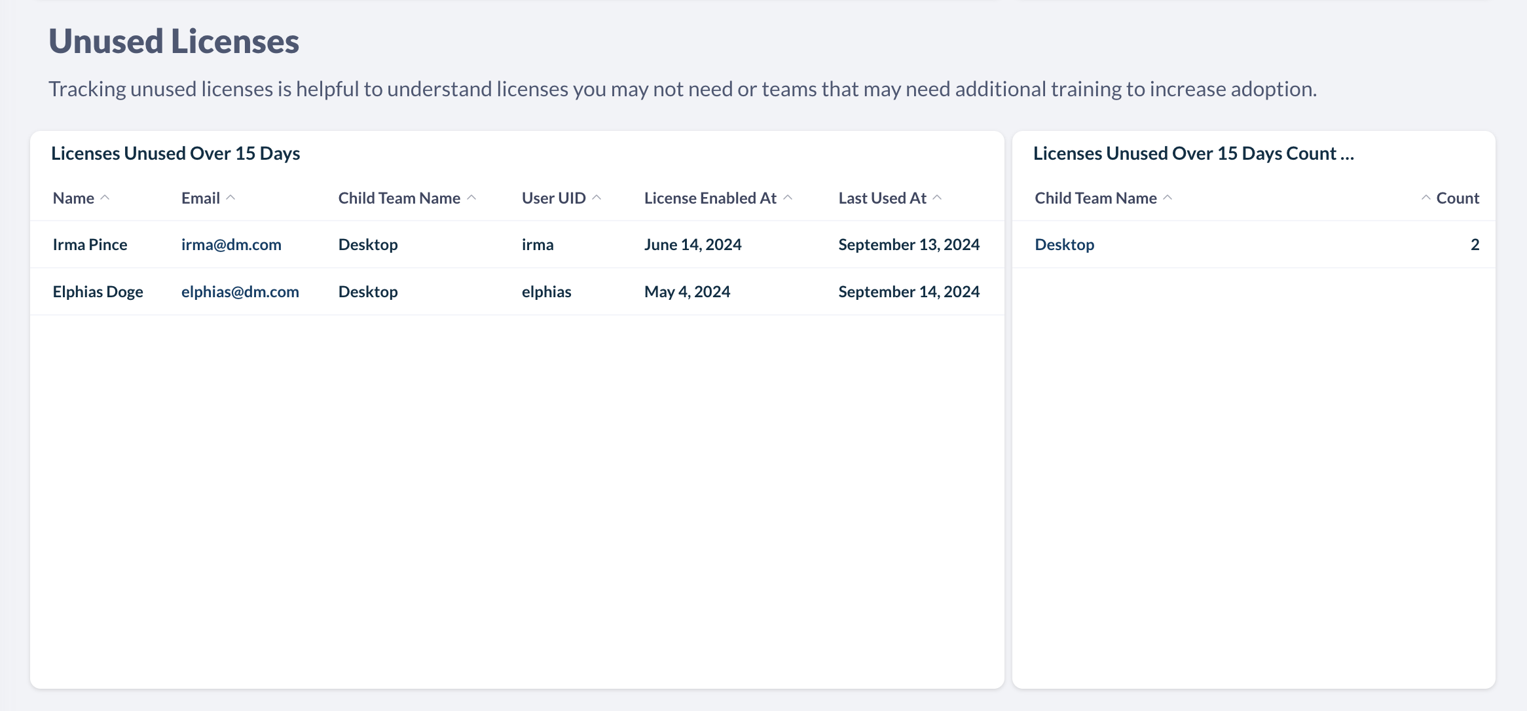The image size is (1527, 711).
Task: Click sort arrow next to Email
Action: [230, 198]
